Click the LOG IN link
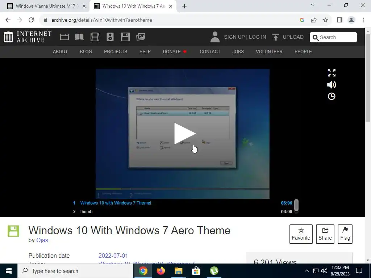This screenshot has height=278, width=371. 258,37
